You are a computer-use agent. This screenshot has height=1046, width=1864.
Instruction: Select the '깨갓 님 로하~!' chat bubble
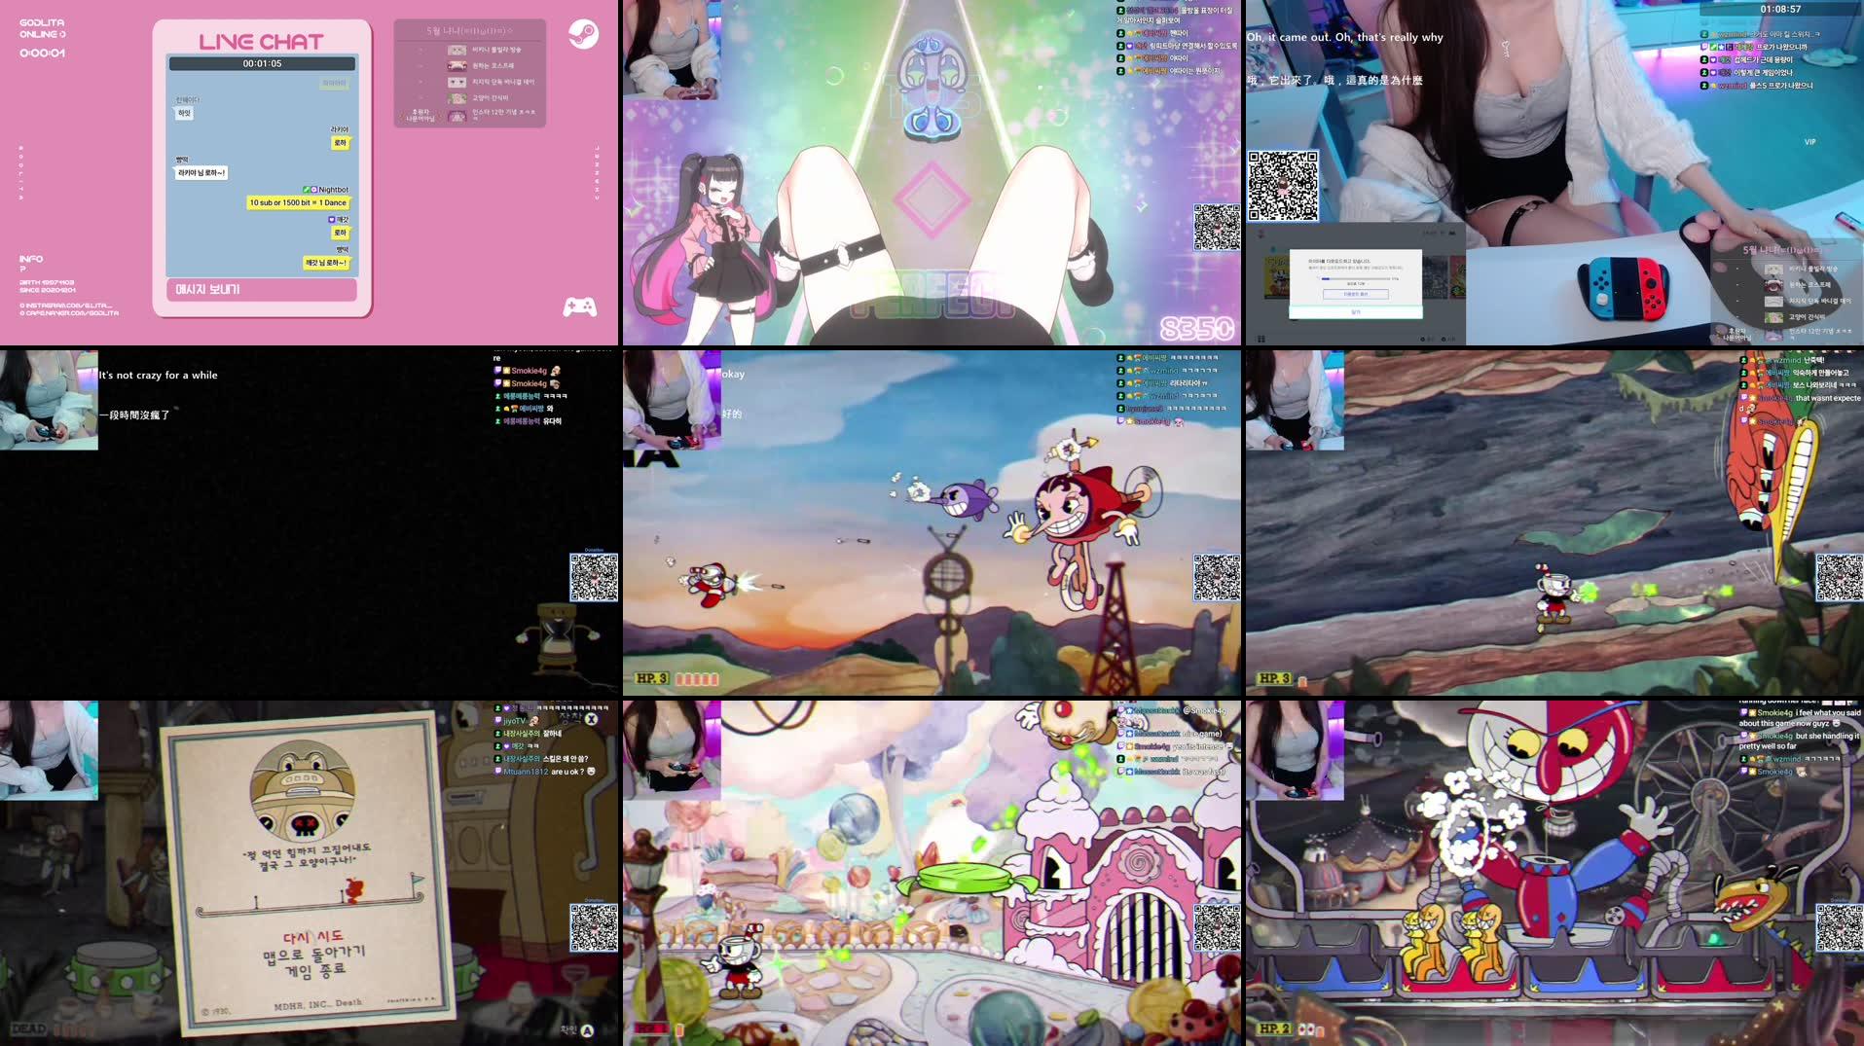325,263
